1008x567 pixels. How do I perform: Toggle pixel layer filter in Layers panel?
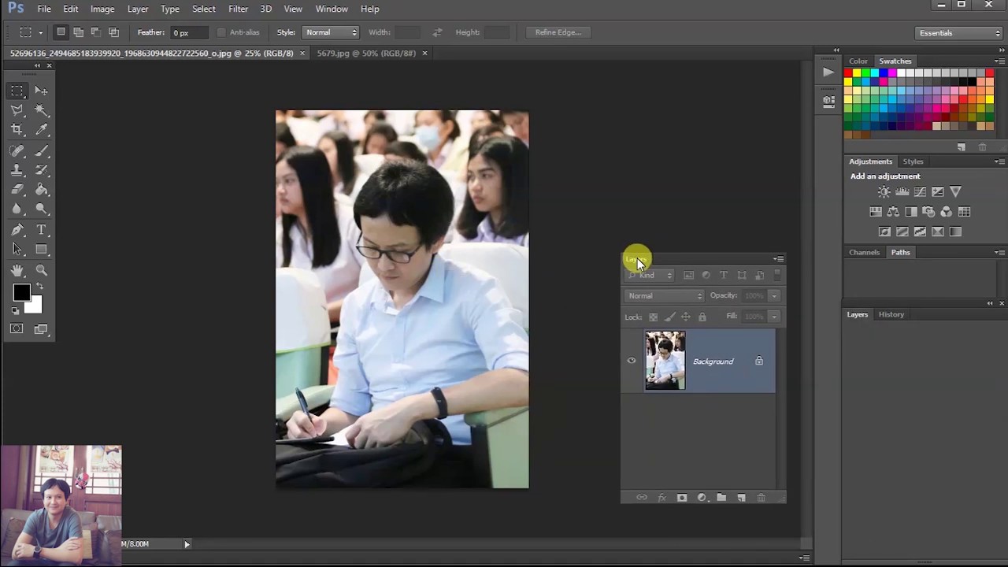(688, 275)
